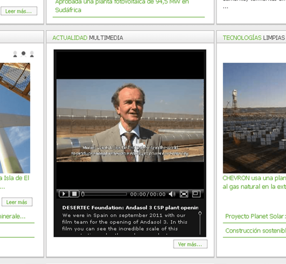This screenshot has height=264, width=286.
Task: Click the video description scrollbar handle
Action: [200, 213]
